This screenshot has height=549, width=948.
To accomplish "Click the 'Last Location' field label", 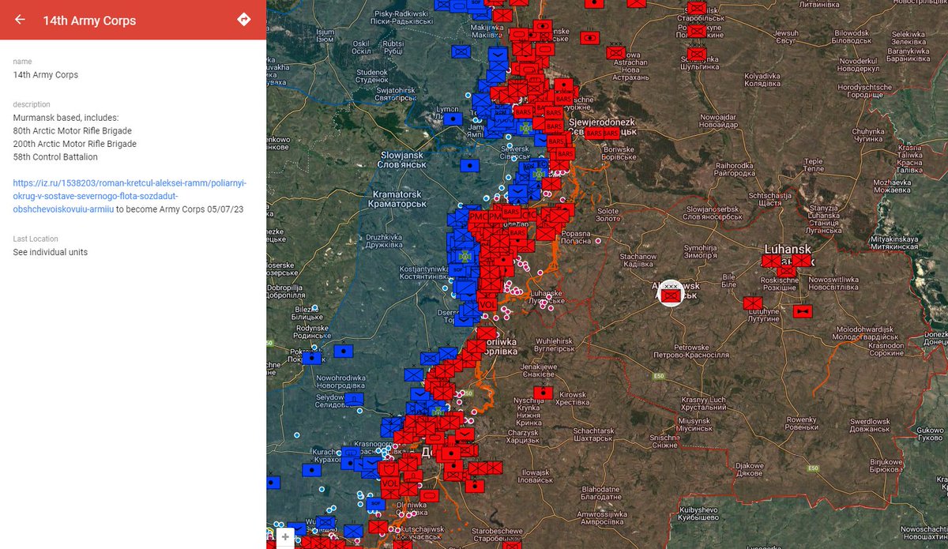I will 36,239.
